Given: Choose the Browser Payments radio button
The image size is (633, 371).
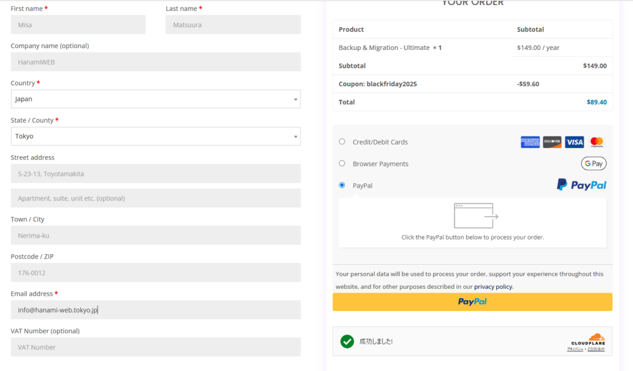Looking at the screenshot, I should point(342,164).
